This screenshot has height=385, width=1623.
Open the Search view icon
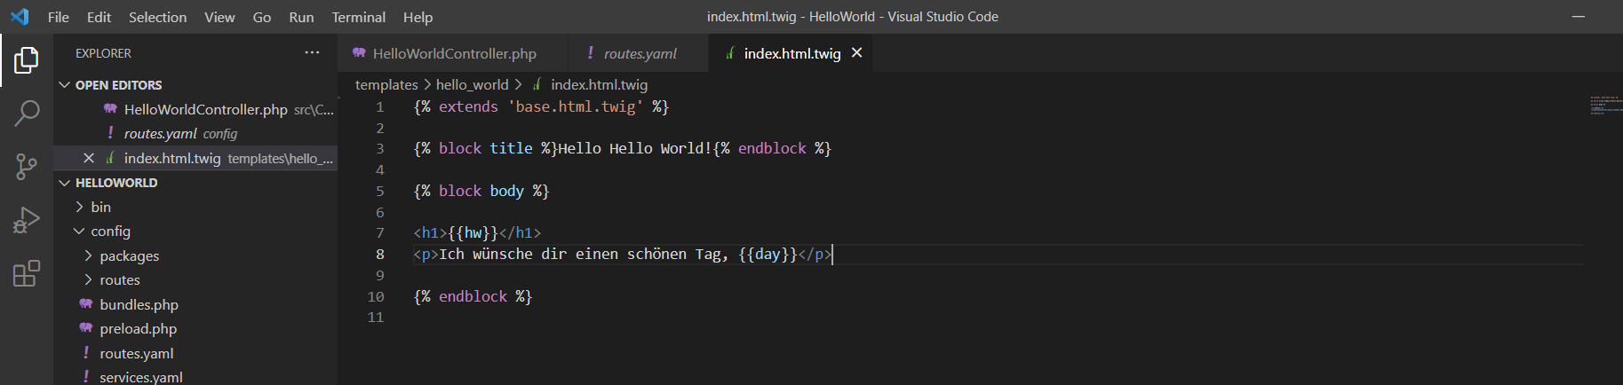point(27,114)
